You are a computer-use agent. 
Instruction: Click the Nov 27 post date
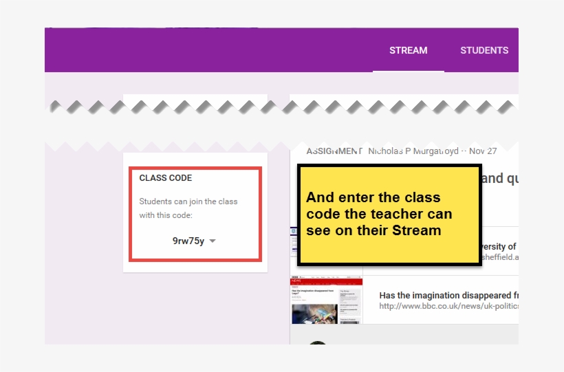(484, 151)
